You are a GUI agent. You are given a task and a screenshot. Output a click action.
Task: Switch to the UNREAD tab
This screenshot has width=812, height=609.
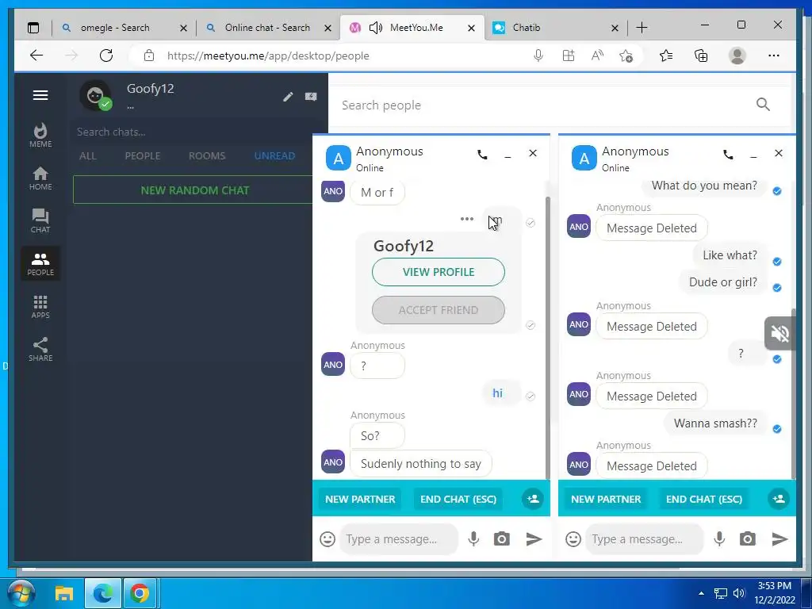click(274, 156)
